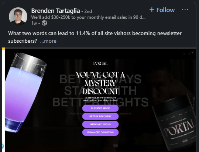
Task: Click the Brenden Tartaglia name link
Action: (56, 11)
